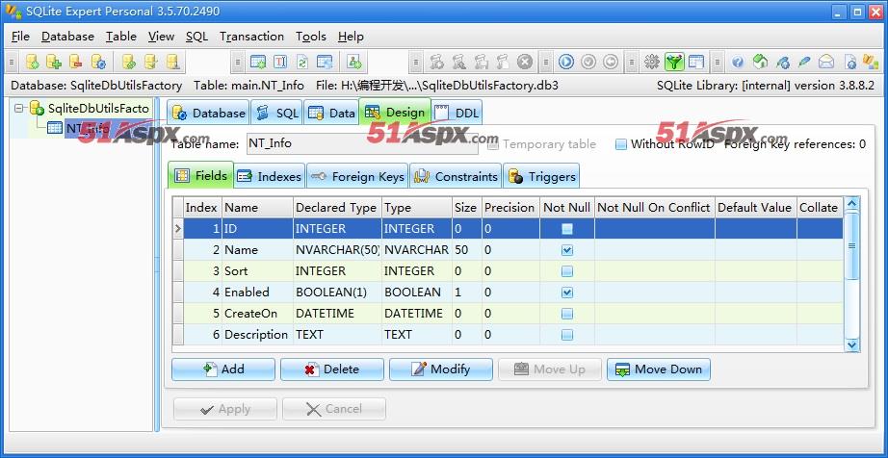
Task: Open options with the gear icon
Action: [652, 62]
